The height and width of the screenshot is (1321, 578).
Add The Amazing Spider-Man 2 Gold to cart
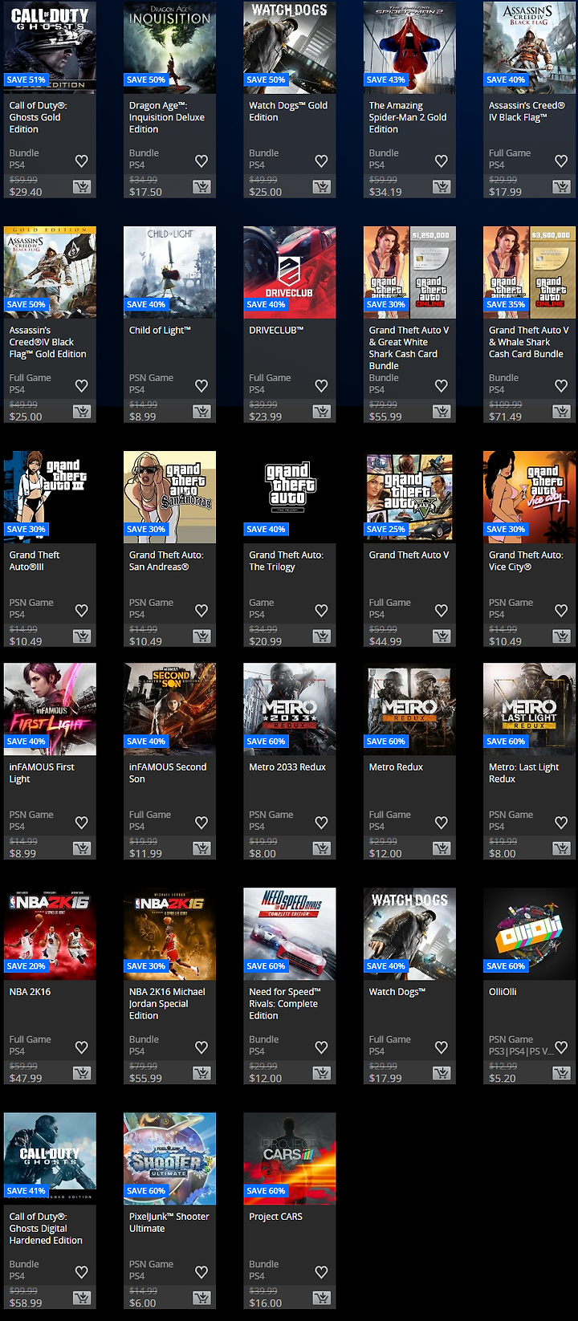click(442, 187)
